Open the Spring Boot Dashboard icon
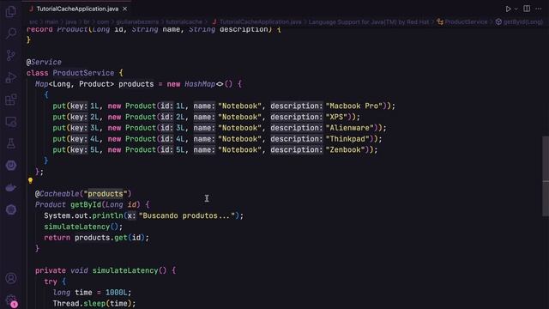Viewport: 549px width, 309px height. click(11, 166)
